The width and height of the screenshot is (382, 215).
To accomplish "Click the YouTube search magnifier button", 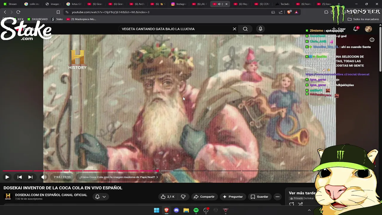I will pos(245,29).
